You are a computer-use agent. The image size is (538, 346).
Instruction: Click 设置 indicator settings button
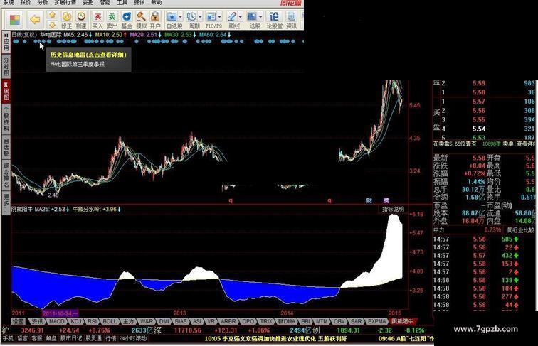tap(19, 321)
